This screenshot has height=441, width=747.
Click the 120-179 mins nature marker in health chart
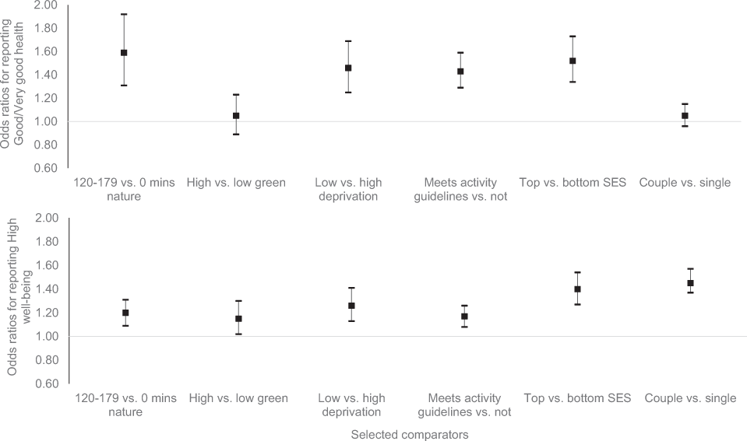(124, 53)
